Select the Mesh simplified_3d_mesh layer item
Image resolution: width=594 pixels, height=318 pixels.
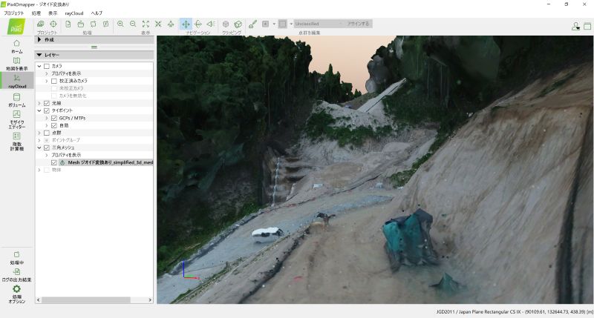tap(104, 162)
